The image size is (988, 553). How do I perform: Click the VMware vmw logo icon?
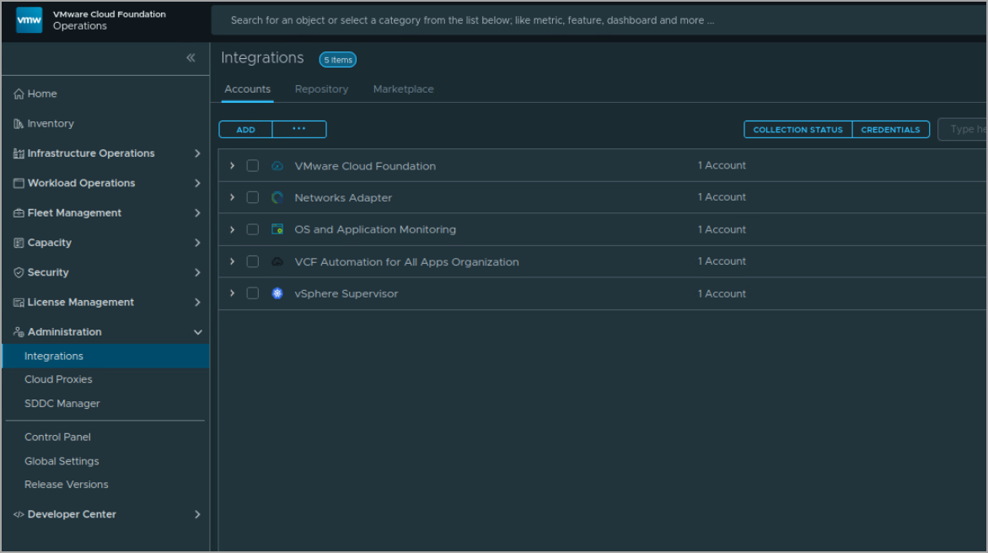[x=29, y=20]
